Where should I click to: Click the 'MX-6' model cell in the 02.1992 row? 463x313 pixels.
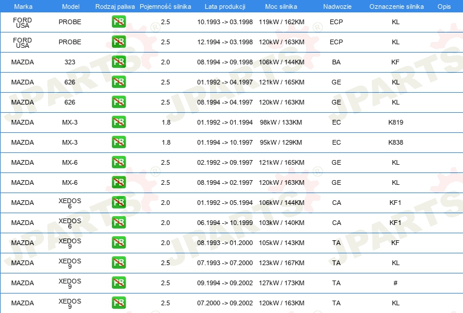pyautogui.click(x=70, y=162)
